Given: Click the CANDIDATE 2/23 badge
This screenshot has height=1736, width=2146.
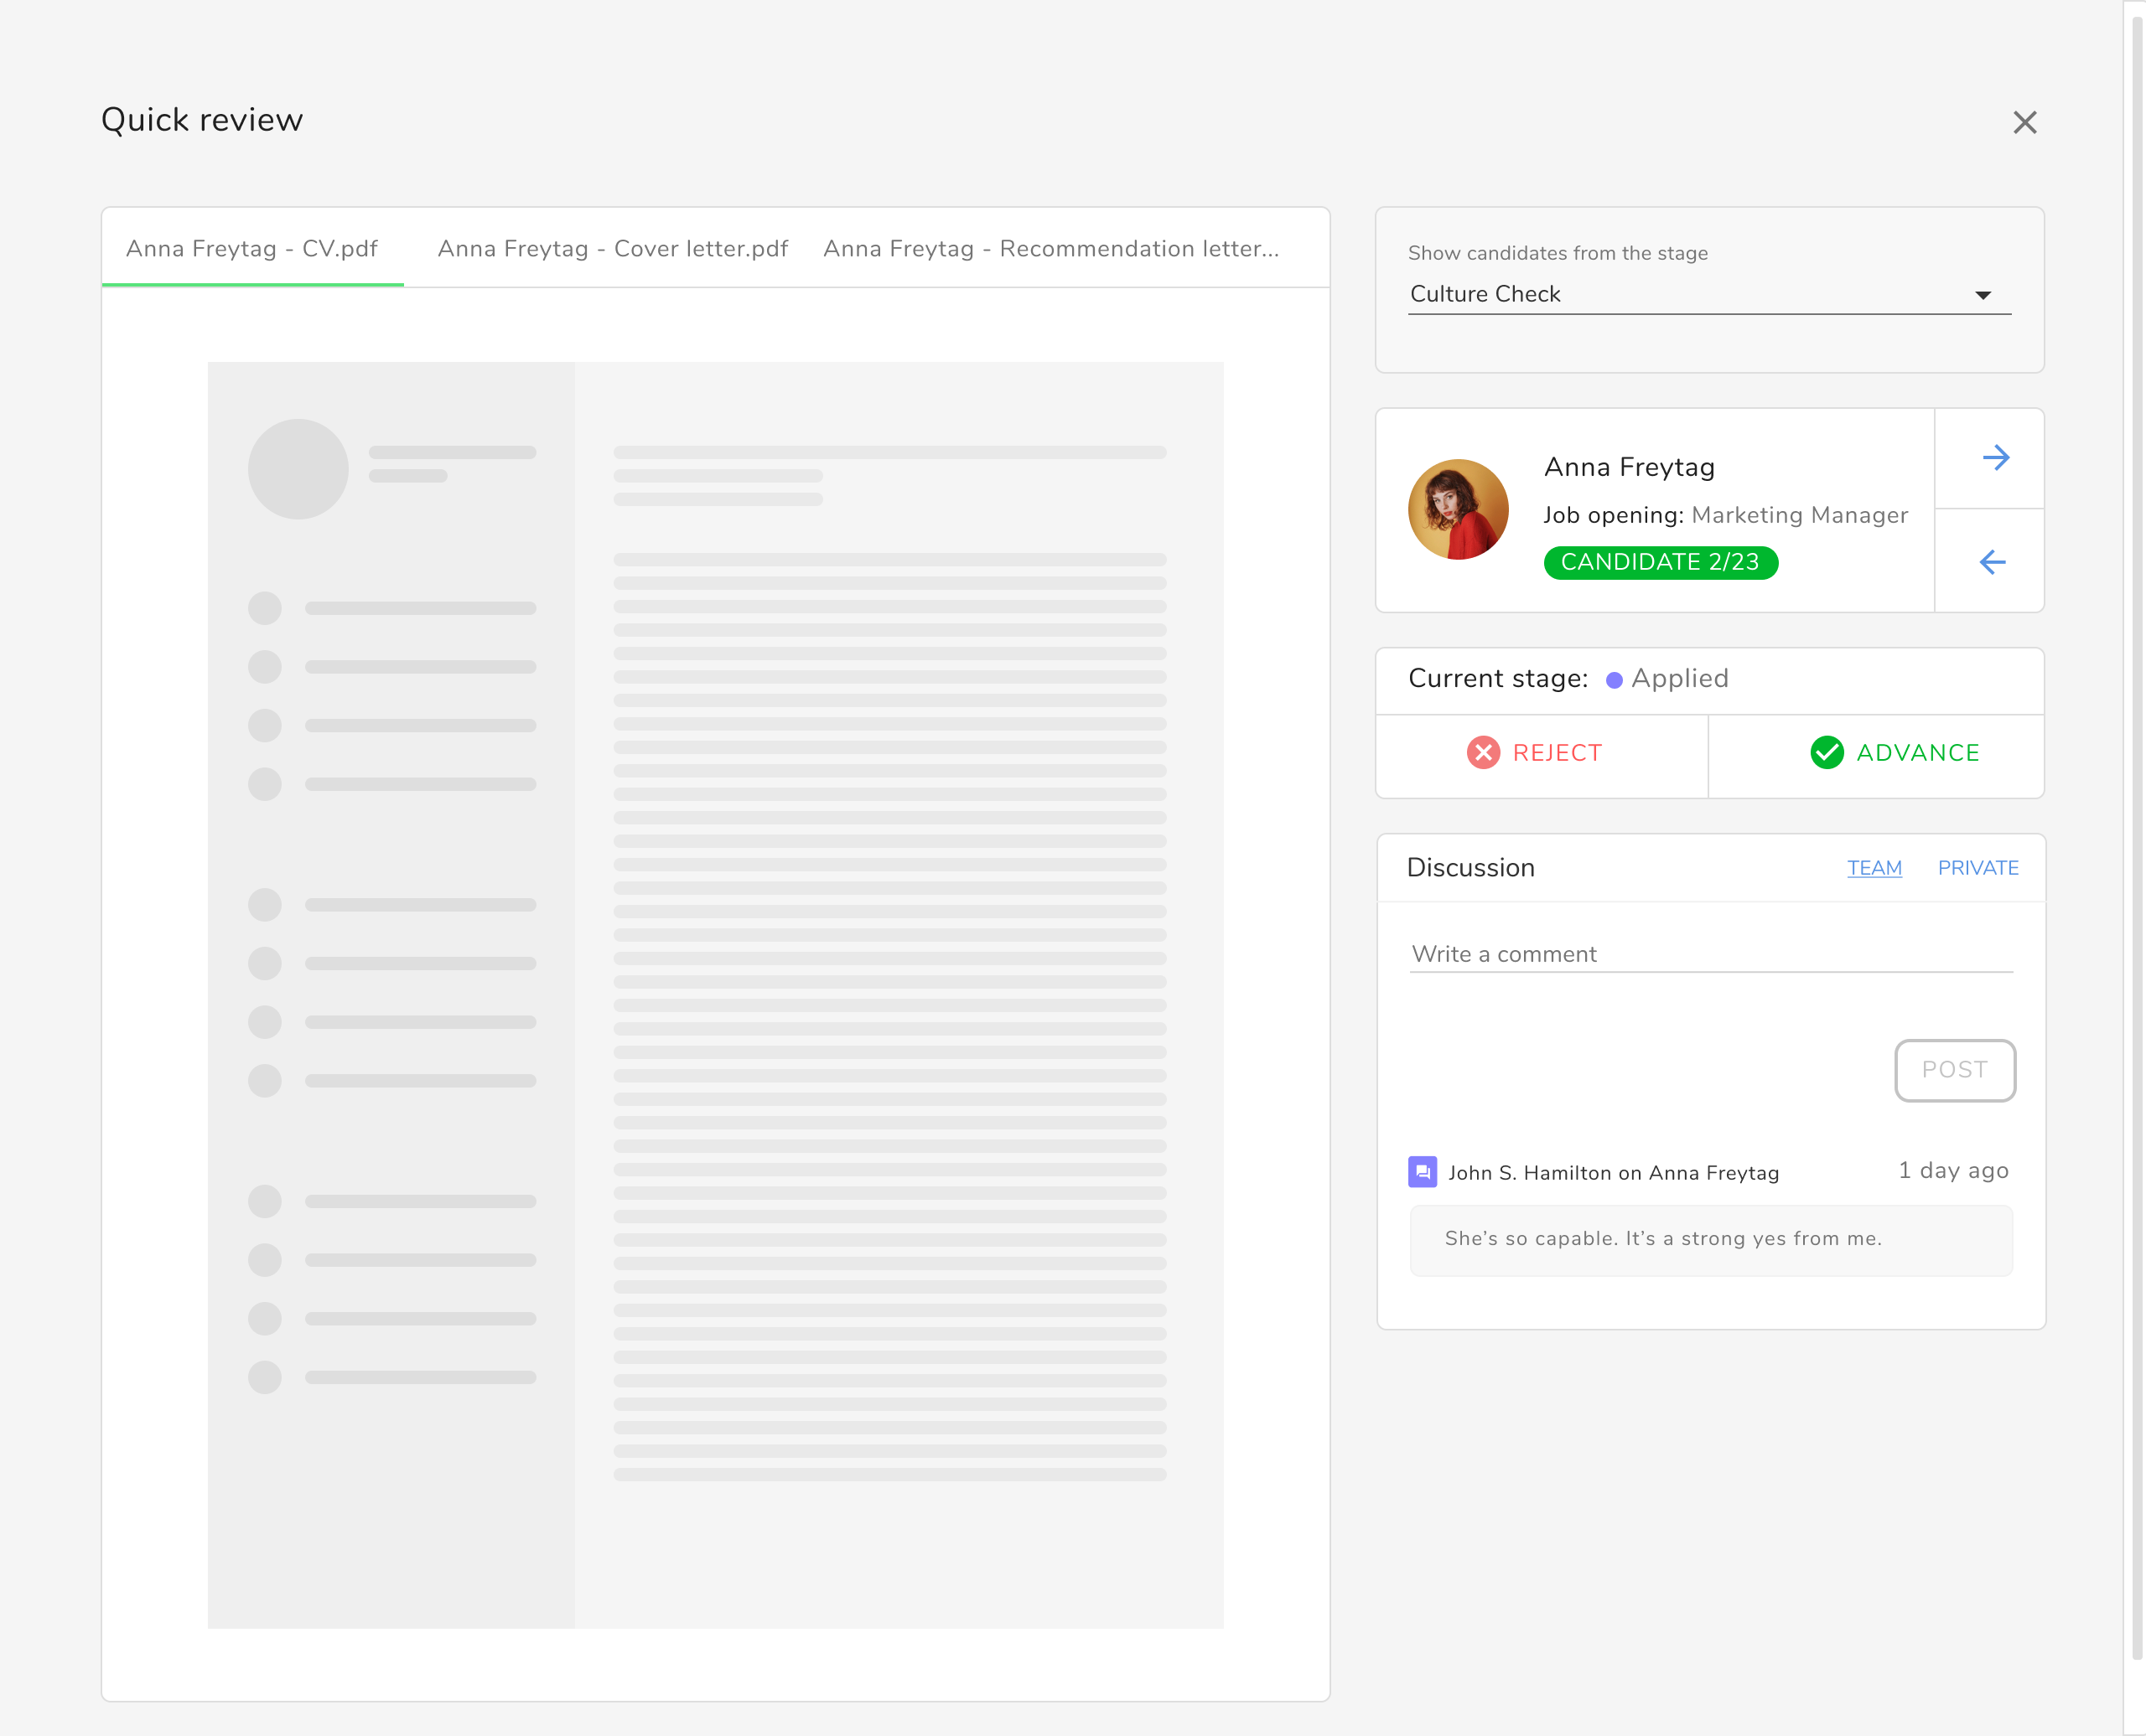Looking at the screenshot, I should pos(1660,562).
